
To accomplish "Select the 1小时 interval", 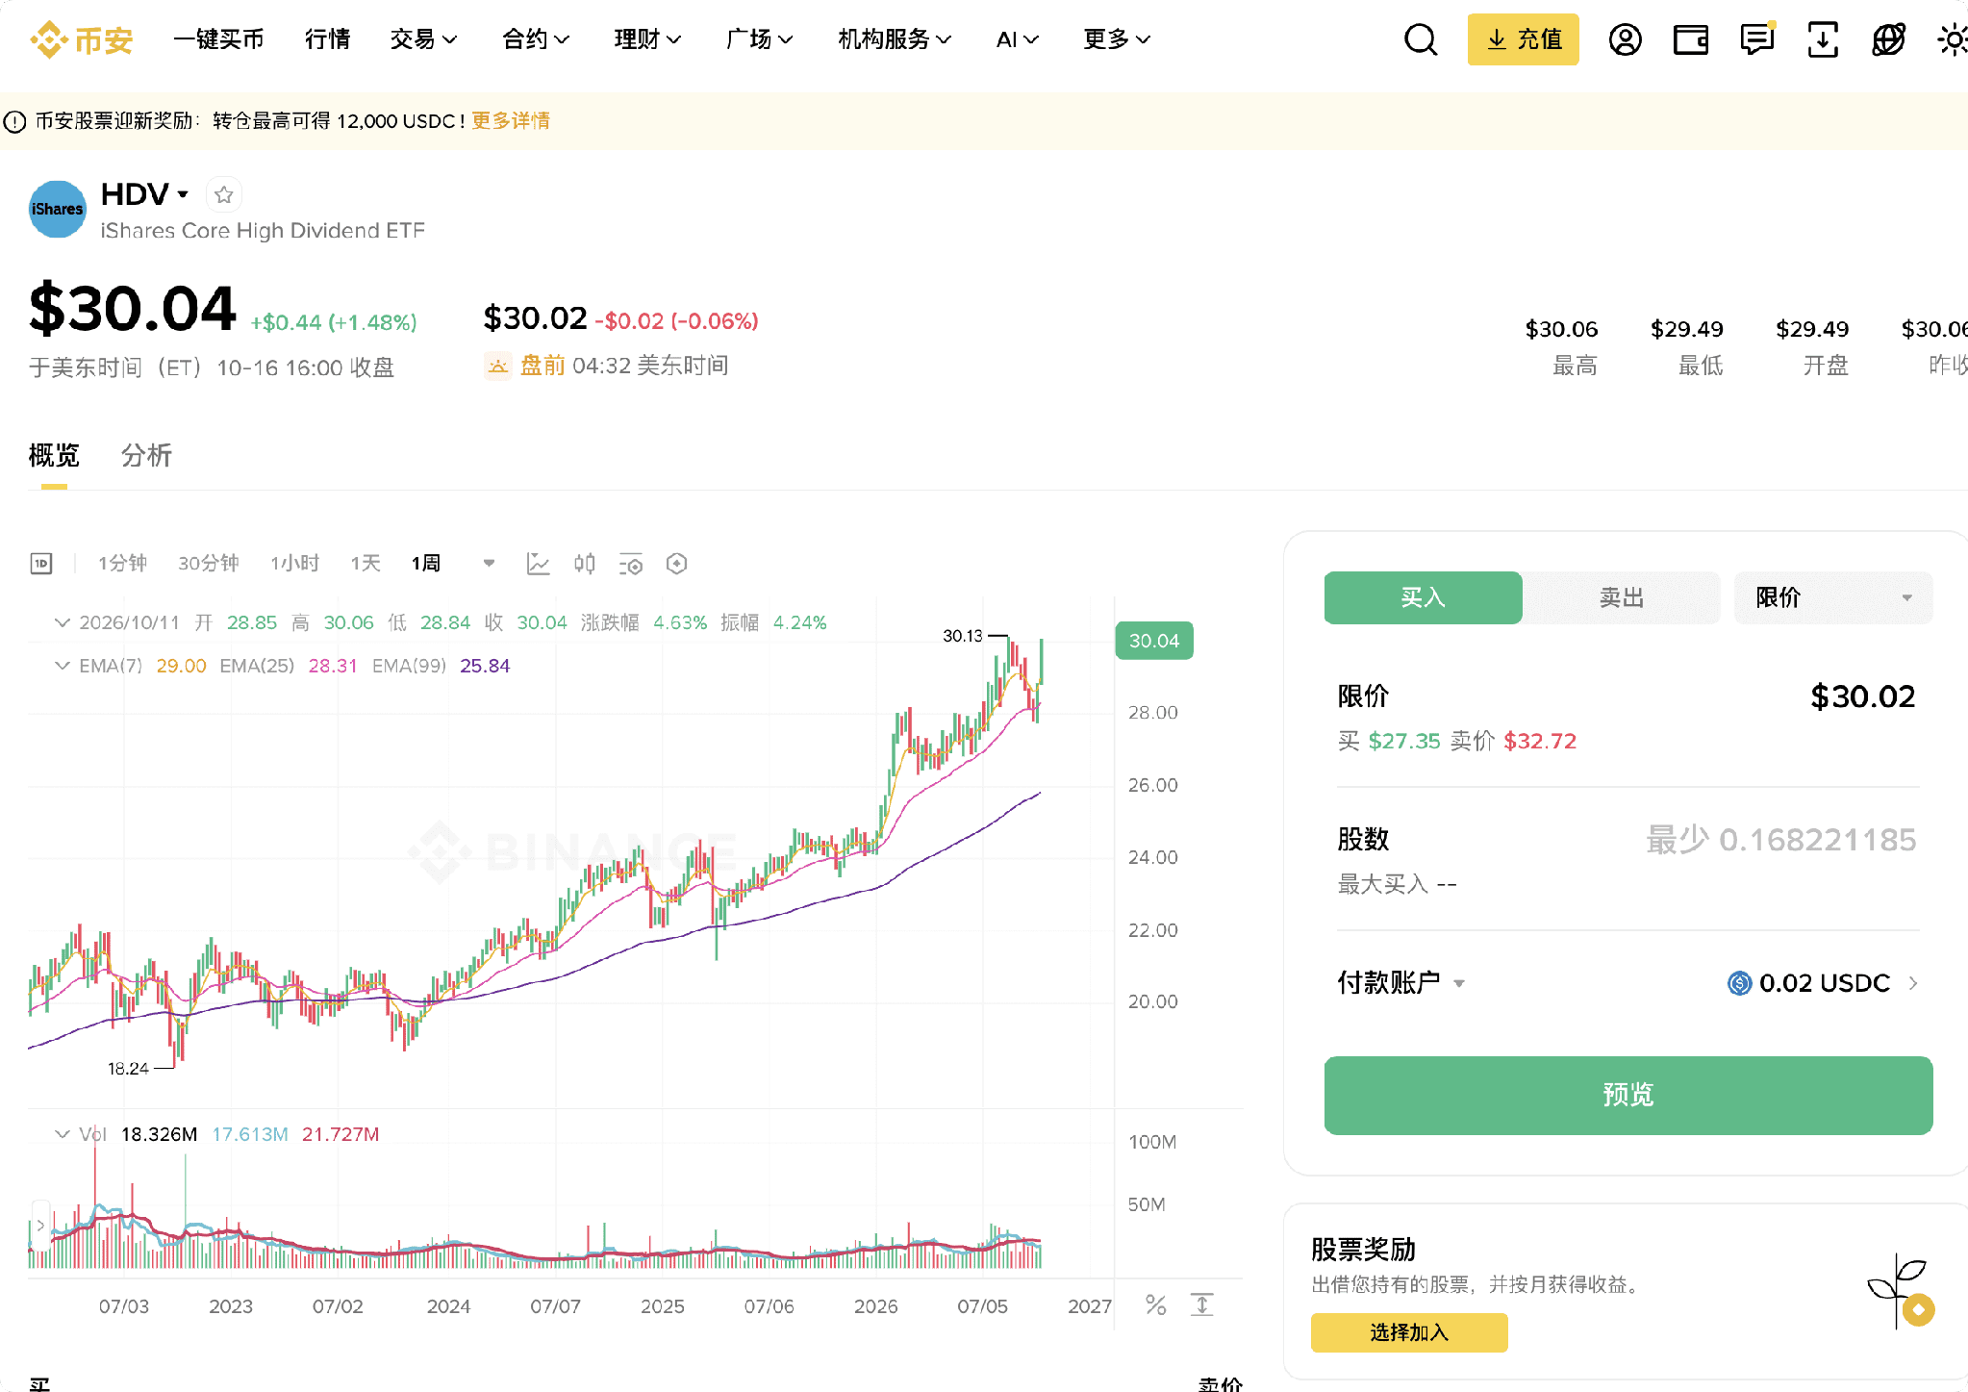I will point(294,564).
